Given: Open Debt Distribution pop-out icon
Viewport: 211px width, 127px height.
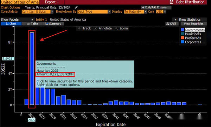Looking at the screenshot, I should click(x=172, y=2).
